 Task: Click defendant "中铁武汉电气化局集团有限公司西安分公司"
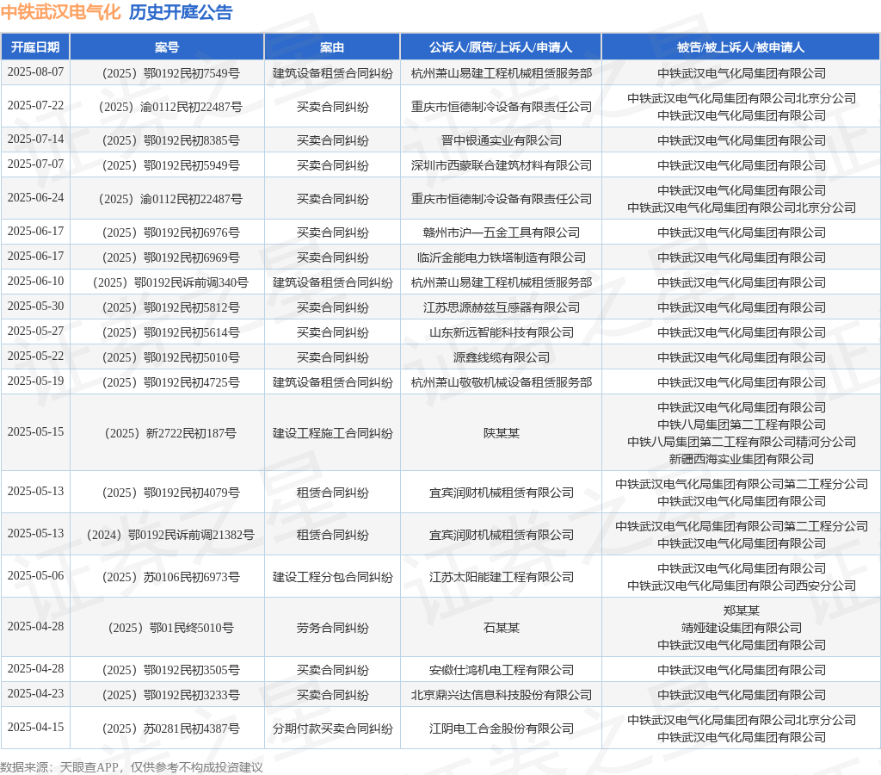[741, 586]
